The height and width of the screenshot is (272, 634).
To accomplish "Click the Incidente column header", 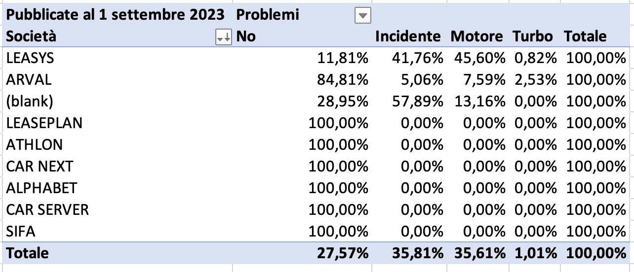I will (407, 36).
